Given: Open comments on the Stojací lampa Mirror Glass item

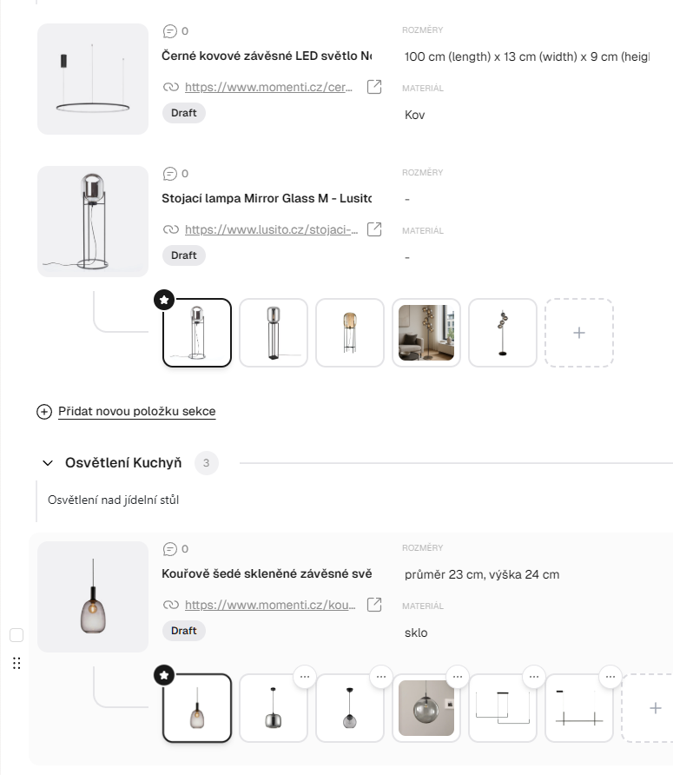Looking at the screenshot, I should point(175,174).
